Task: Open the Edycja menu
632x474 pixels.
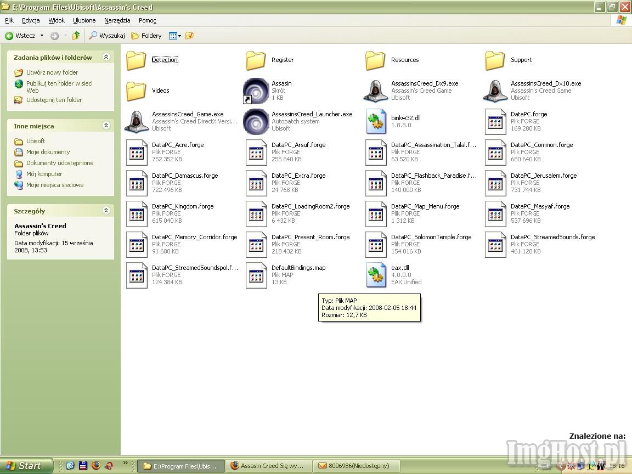Action: pyautogui.click(x=31, y=20)
